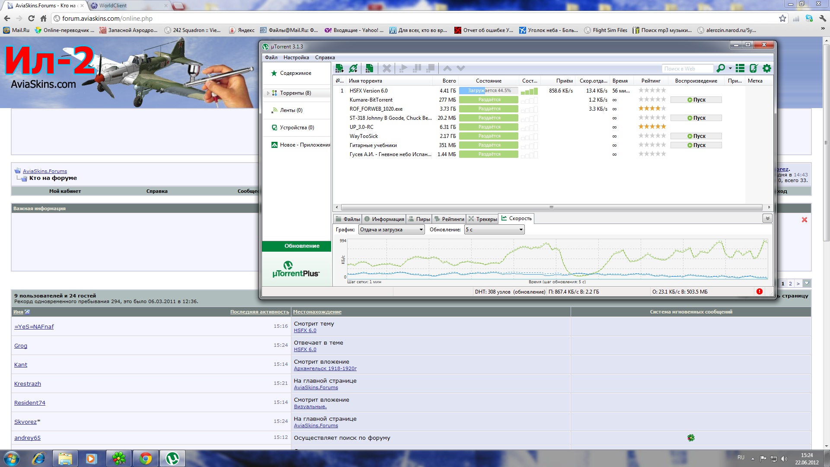Click the Create New Torrent icon
This screenshot has width=830, height=467.
pos(369,68)
